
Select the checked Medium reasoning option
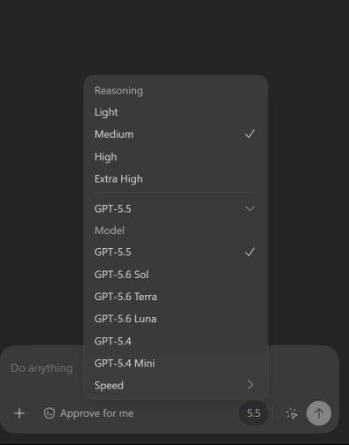[x=176, y=134]
